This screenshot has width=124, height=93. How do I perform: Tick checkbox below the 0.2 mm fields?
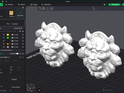pyautogui.click(x=10, y=73)
